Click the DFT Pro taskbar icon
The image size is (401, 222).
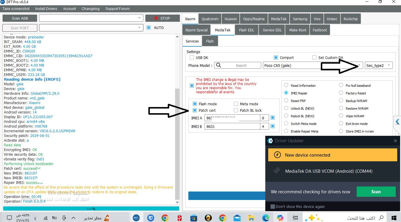pos(136,218)
